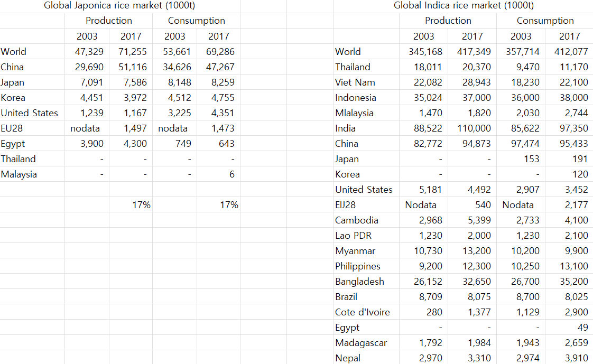Select Egypt Indica consumption value 49

click(583, 328)
